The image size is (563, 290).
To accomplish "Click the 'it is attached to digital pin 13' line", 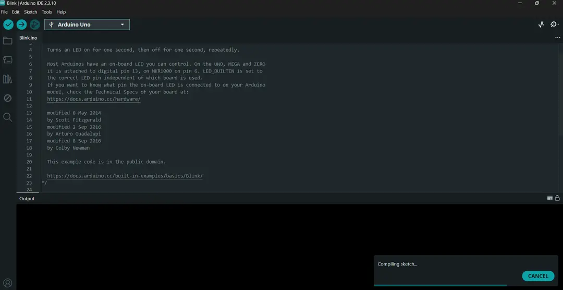I will (x=155, y=71).
